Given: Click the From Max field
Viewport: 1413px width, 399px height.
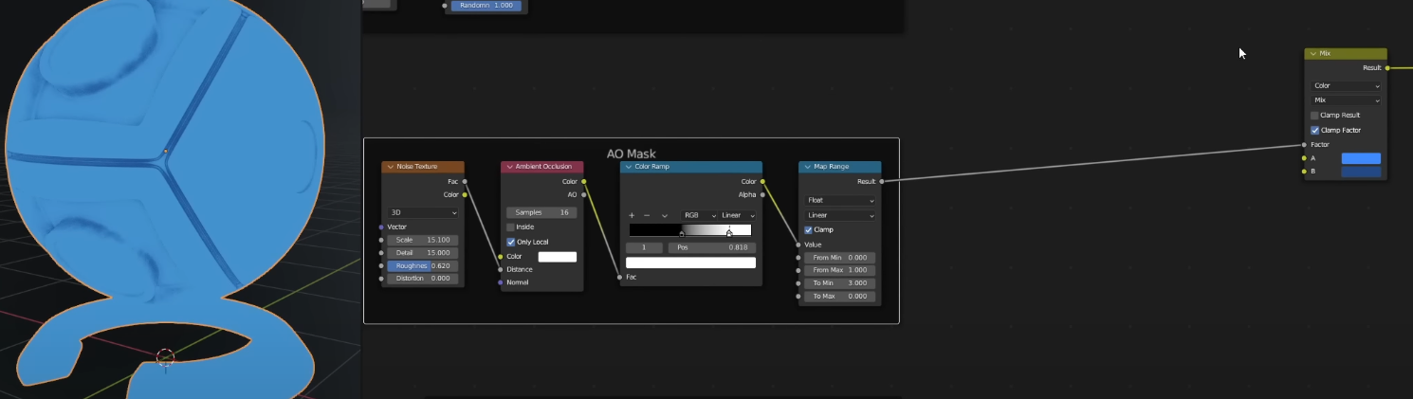Looking at the screenshot, I should pyautogui.click(x=840, y=270).
